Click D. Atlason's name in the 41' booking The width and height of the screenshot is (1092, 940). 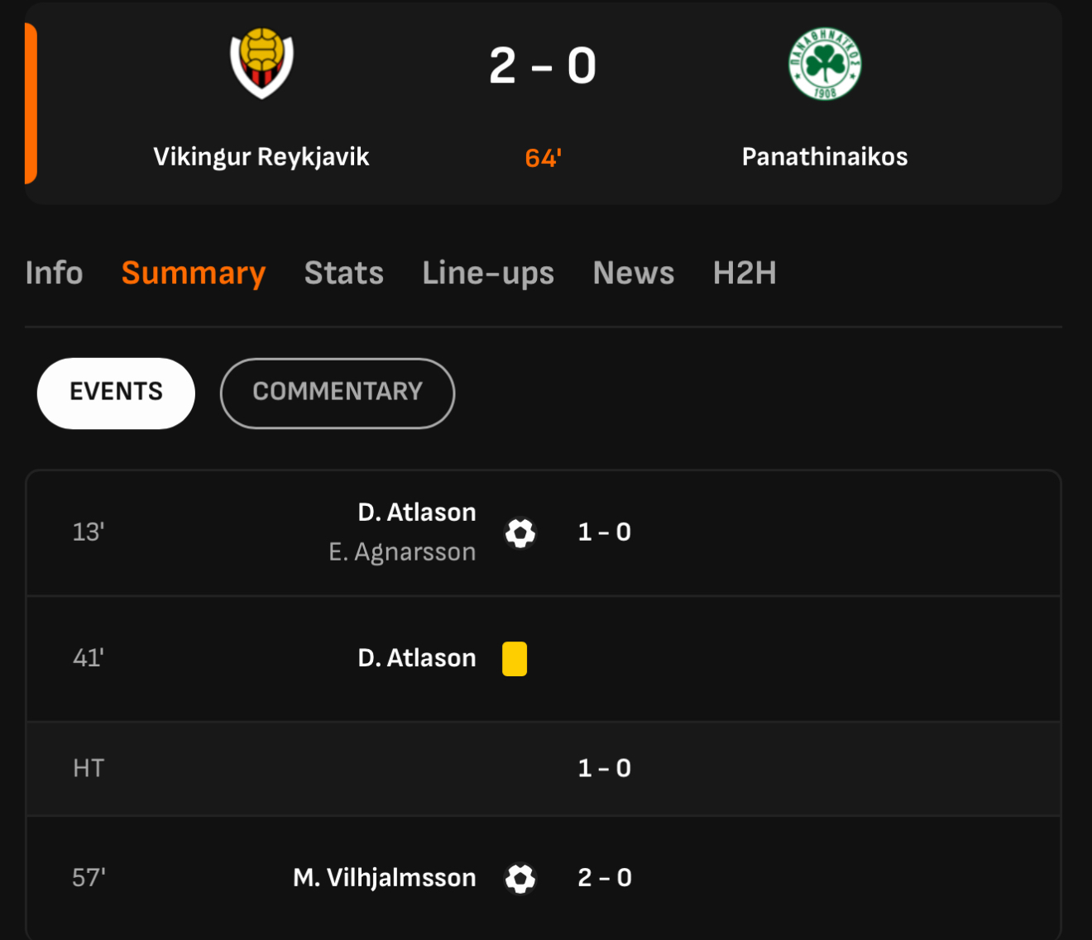[417, 658]
